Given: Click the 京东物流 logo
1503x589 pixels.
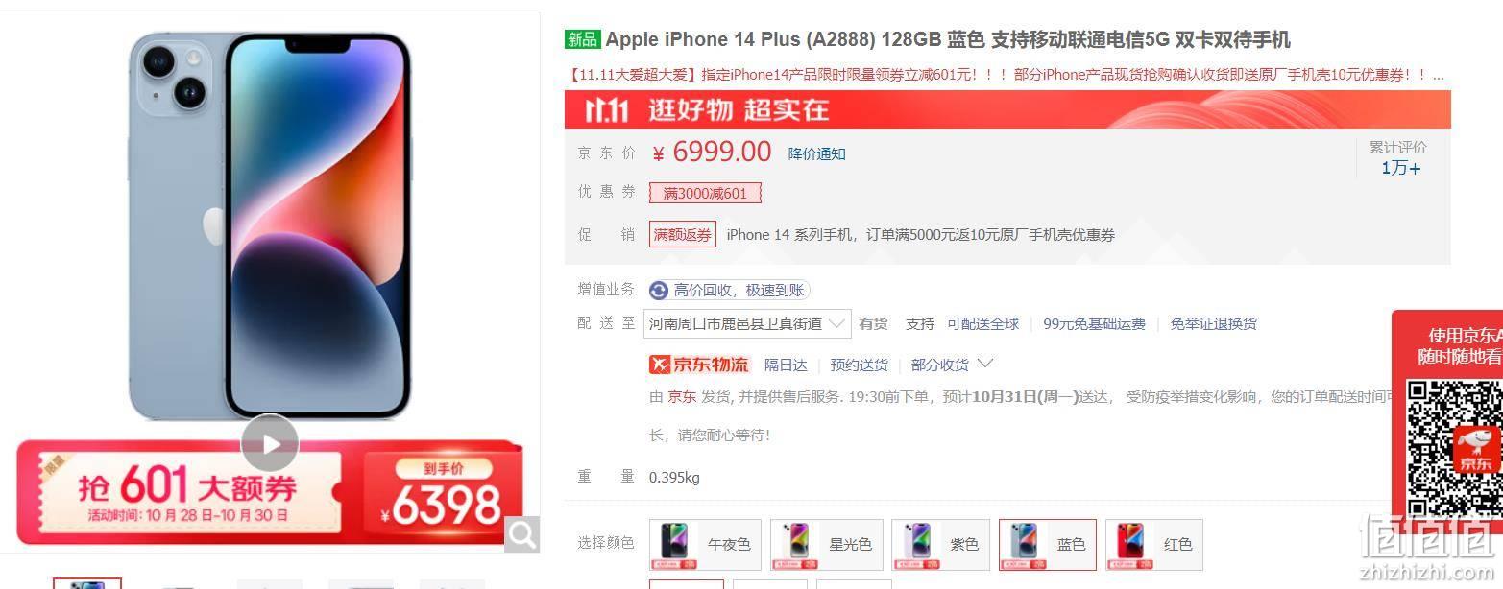Looking at the screenshot, I should point(699,365).
